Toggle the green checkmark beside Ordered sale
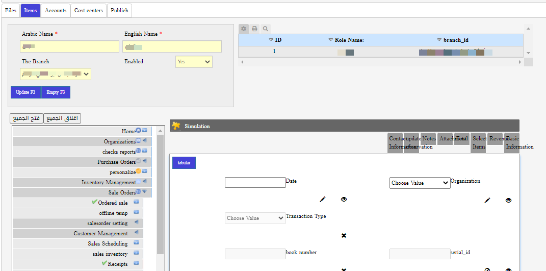 [94, 203]
